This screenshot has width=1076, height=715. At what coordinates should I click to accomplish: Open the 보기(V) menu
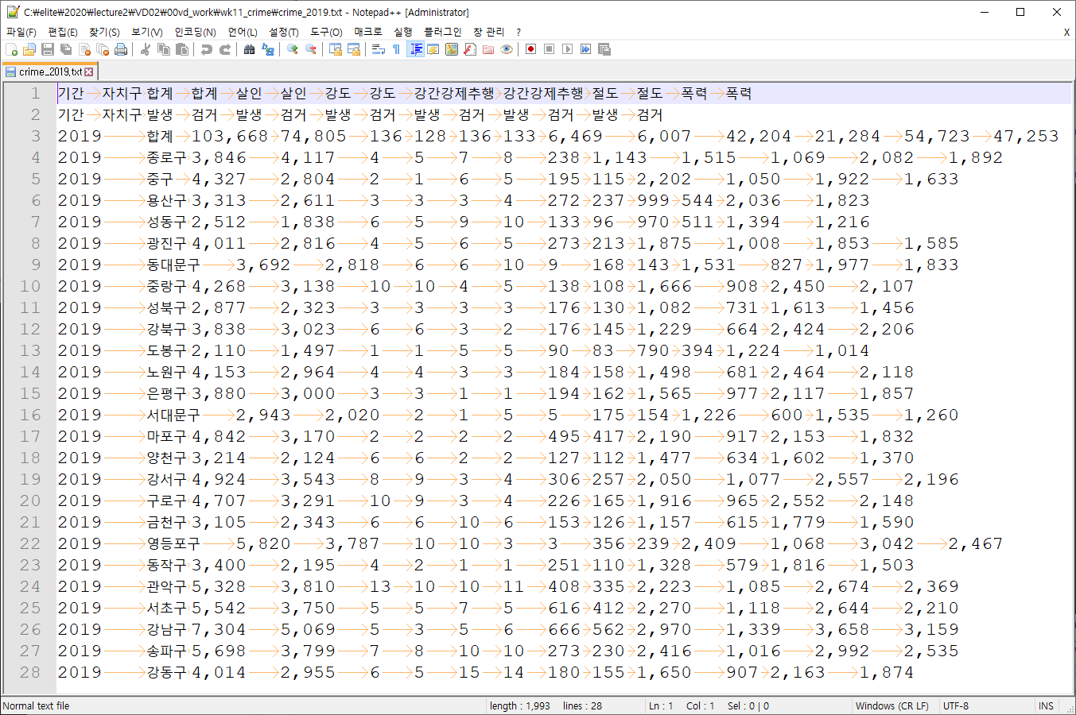point(147,32)
